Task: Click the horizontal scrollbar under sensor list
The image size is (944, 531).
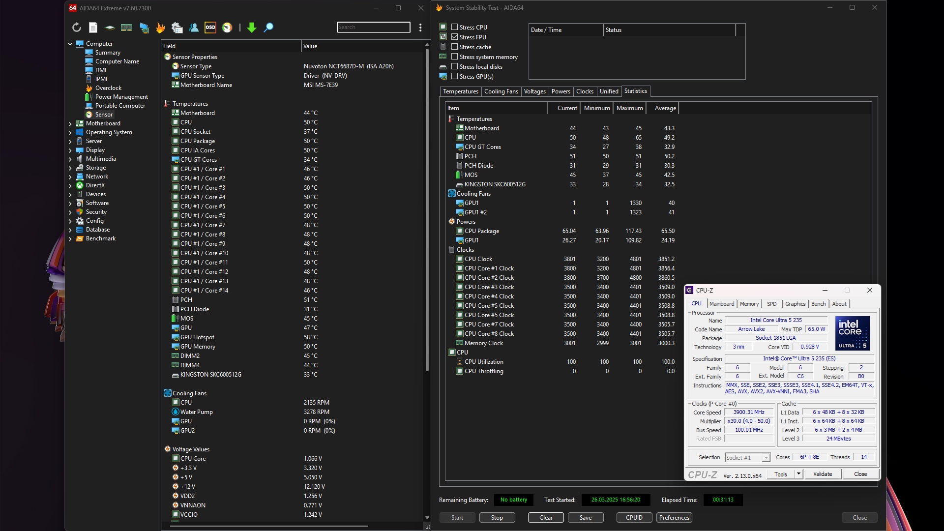Action: [269, 526]
